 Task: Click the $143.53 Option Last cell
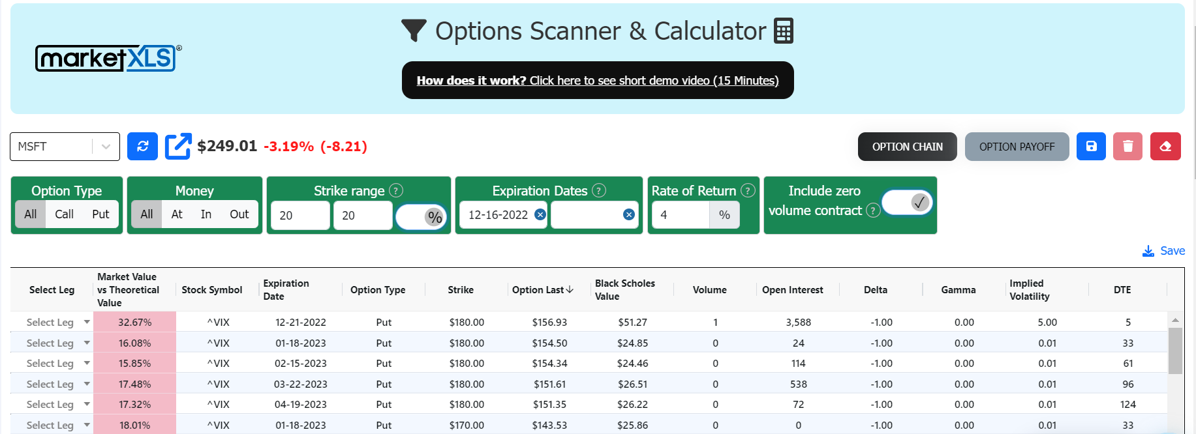[549, 425]
